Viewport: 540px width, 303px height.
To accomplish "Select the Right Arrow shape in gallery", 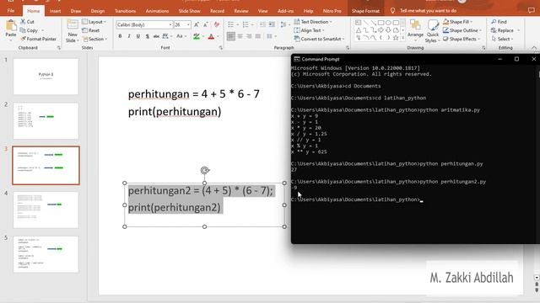I will (381, 30).
